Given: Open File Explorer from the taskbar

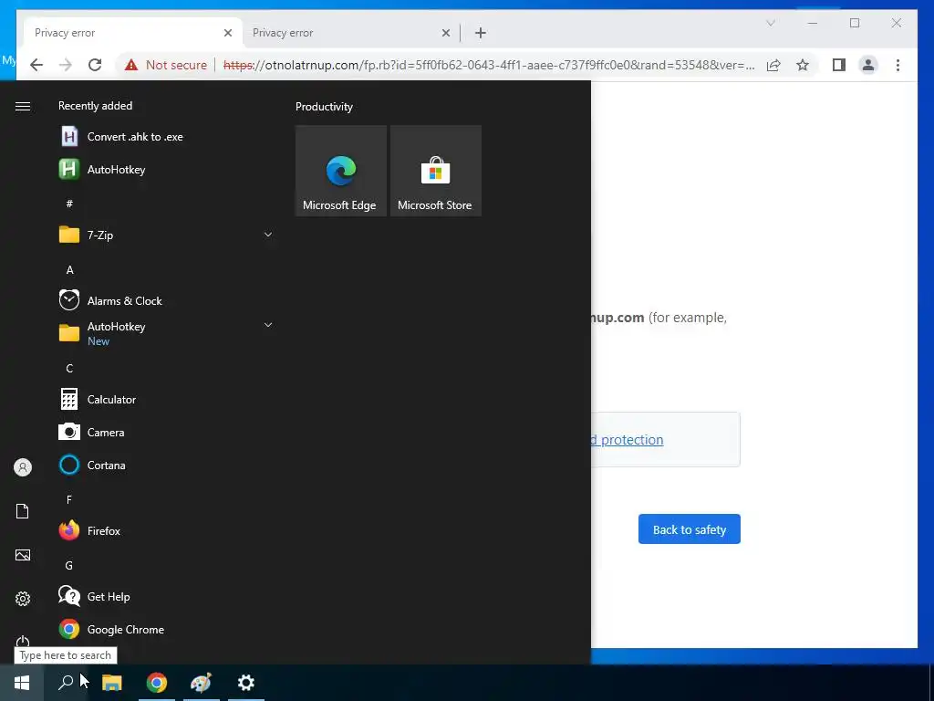Looking at the screenshot, I should click(x=112, y=683).
